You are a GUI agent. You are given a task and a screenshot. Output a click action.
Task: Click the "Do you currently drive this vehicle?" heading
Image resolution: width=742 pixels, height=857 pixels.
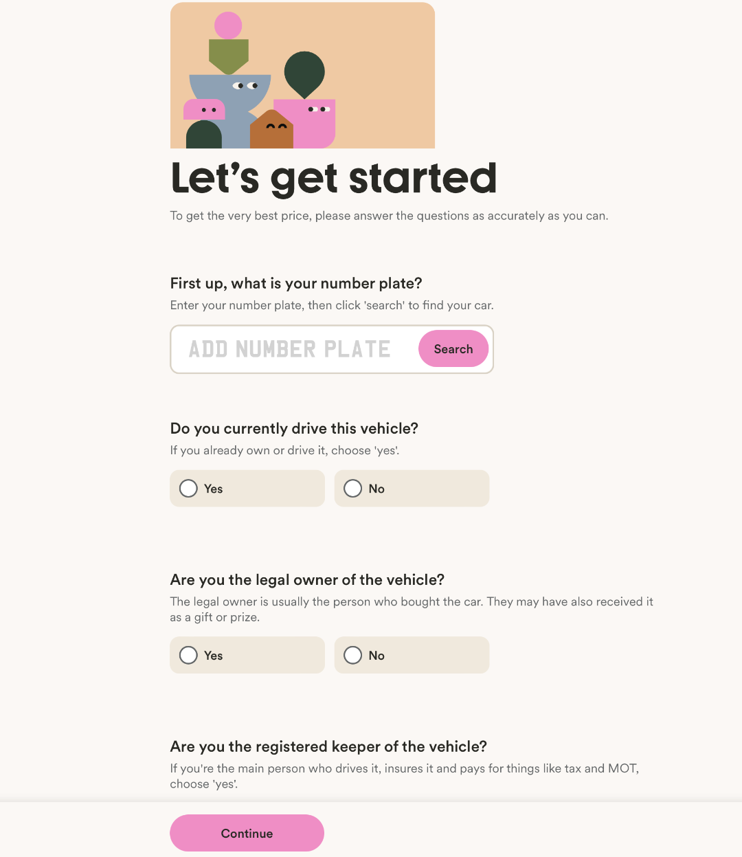[294, 428]
